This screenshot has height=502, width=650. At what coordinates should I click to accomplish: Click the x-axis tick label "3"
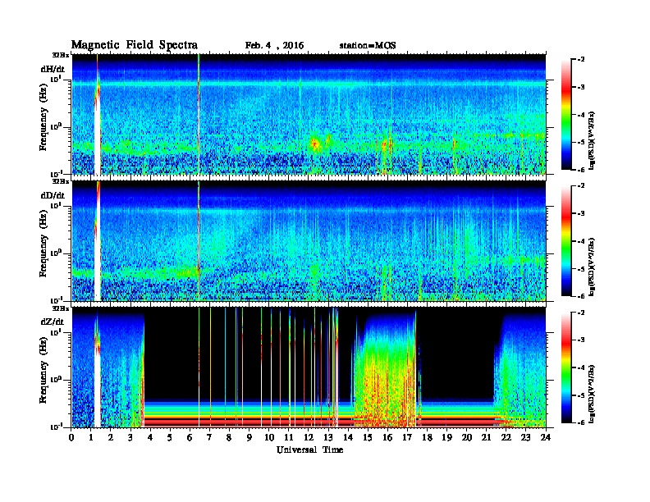pos(130,437)
